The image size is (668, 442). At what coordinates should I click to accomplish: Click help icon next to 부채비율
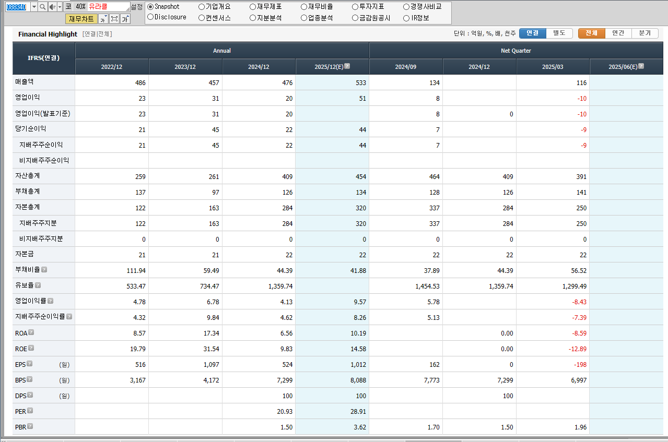(44, 270)
